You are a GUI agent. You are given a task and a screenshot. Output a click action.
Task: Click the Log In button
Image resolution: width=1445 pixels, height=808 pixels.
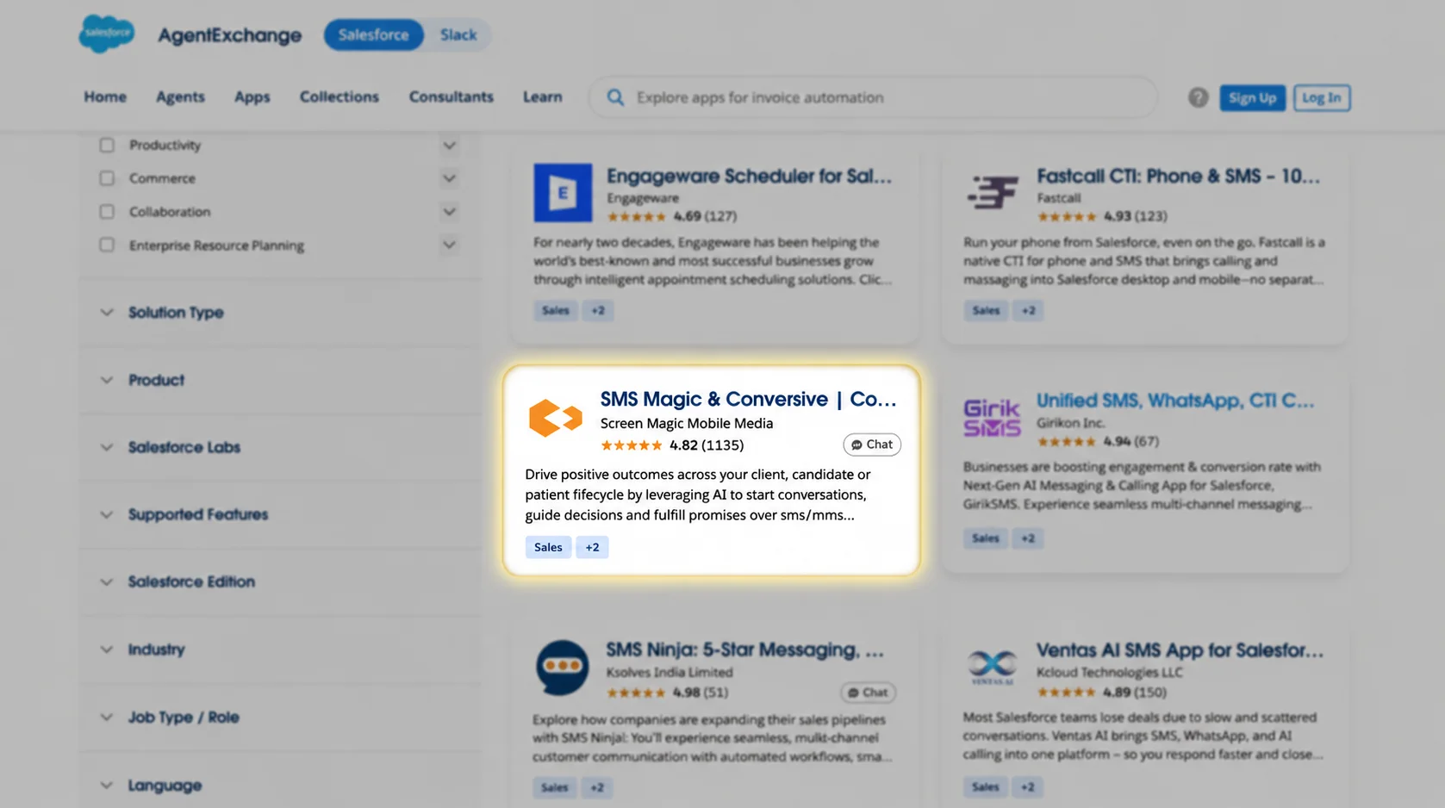(x=1321, y=97)
